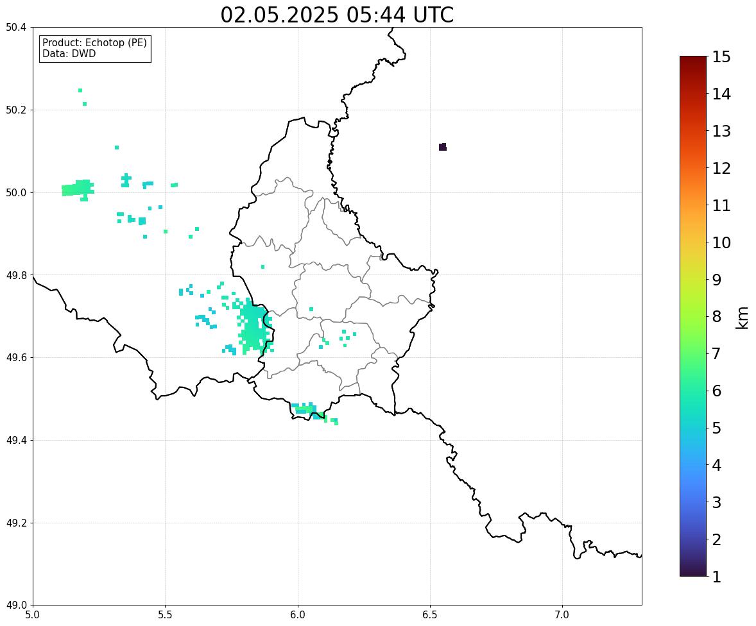
Task: Click the x-axis tick label '7.0'
Action: coord(563,615)
